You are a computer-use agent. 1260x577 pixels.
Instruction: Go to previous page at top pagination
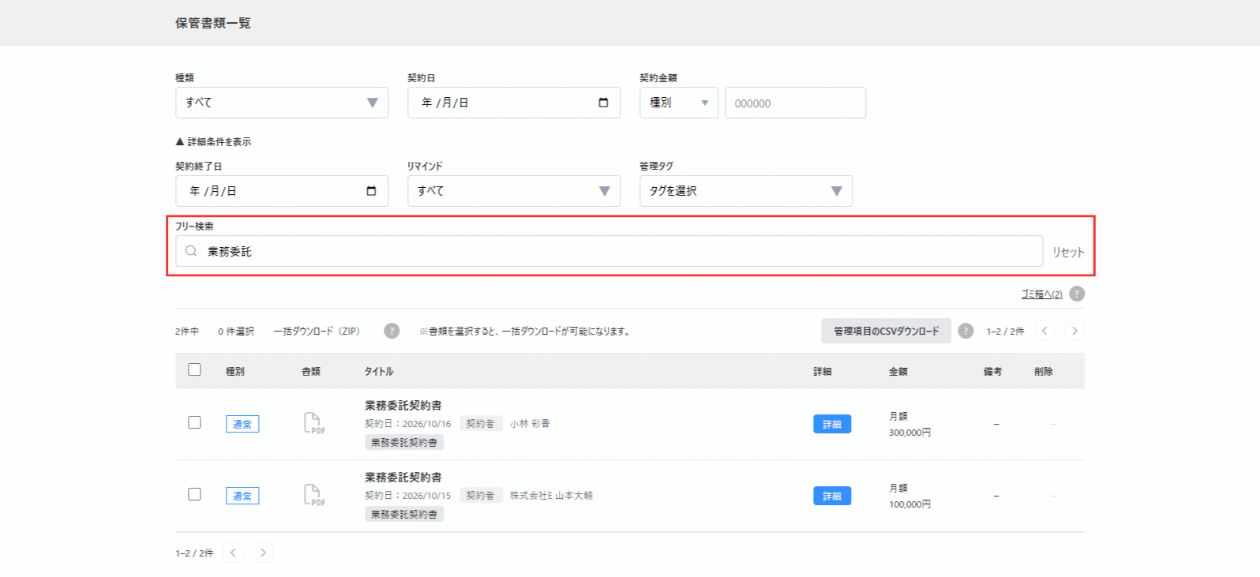pyautogui.click(x=1044, y=331)
